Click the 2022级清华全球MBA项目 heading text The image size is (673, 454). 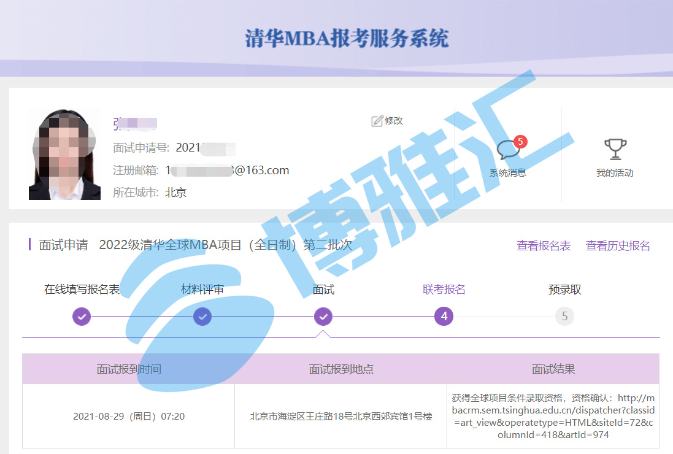point(226,245)
